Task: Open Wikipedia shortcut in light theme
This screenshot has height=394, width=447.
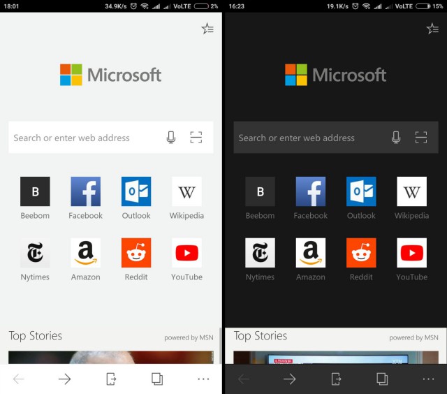Action: 186,198
